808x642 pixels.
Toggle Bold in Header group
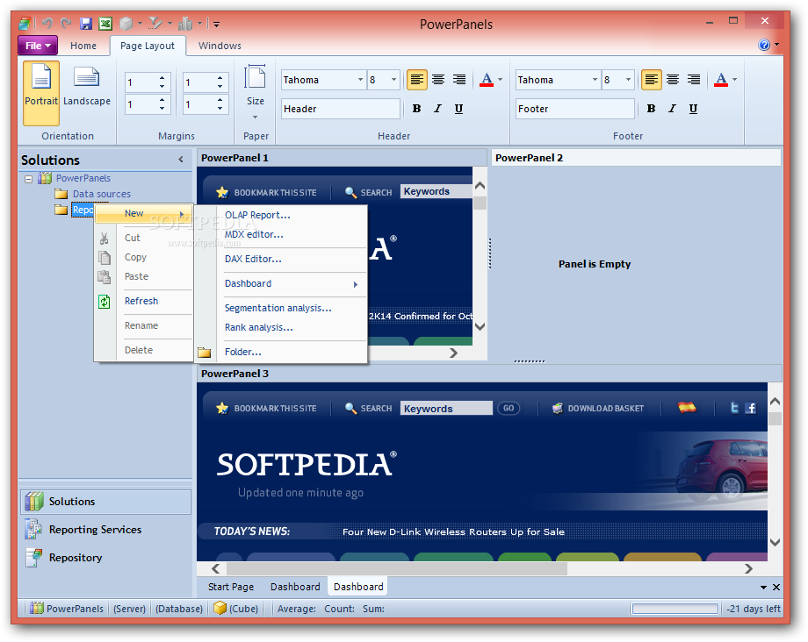(x=417, y=109)
